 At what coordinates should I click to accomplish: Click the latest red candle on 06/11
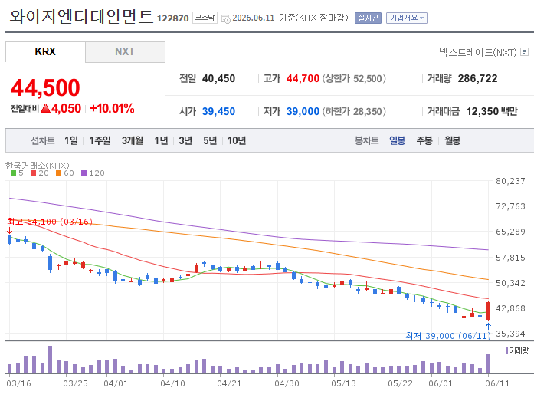point(488,311)
